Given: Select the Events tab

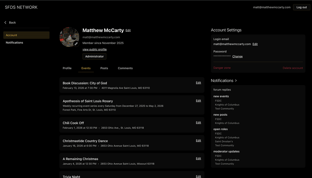Looking at the screenshot, I should coord(86,68).
